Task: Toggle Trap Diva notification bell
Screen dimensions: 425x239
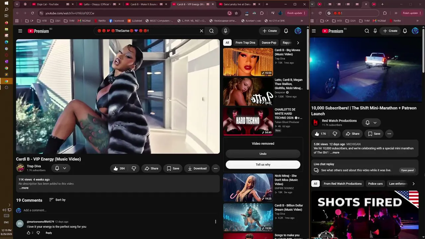Action: (57, 168)
